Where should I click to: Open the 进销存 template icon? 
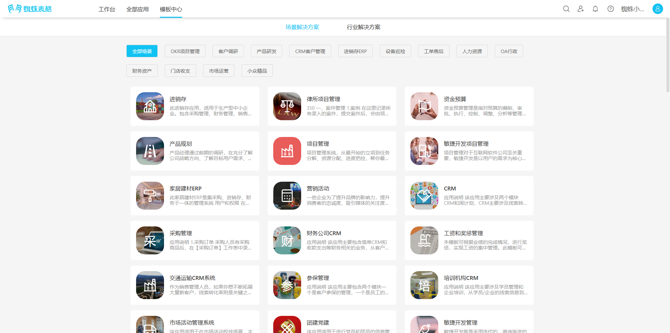pyautogui.click(x=150, y=106)
